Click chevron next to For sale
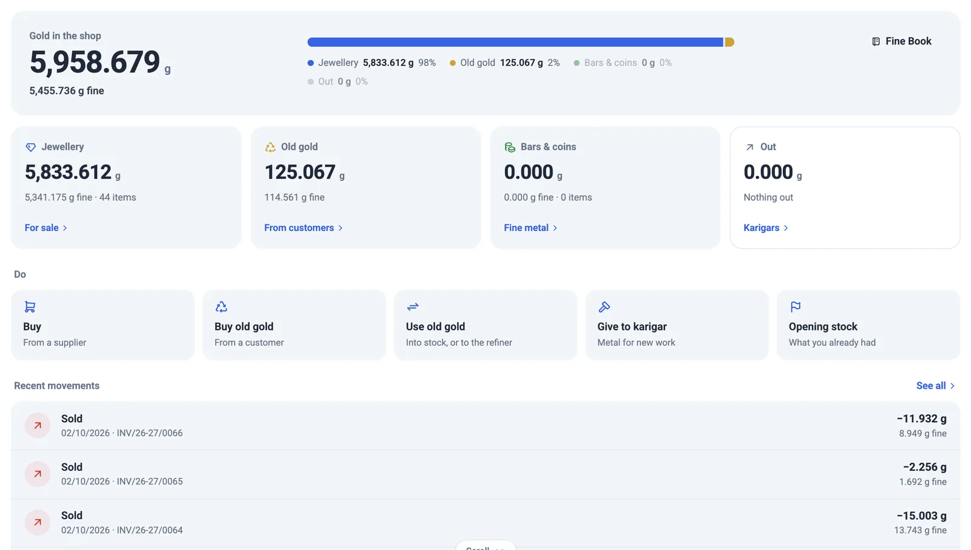Viewport: 971px width, 550px height. click(65, 228)
